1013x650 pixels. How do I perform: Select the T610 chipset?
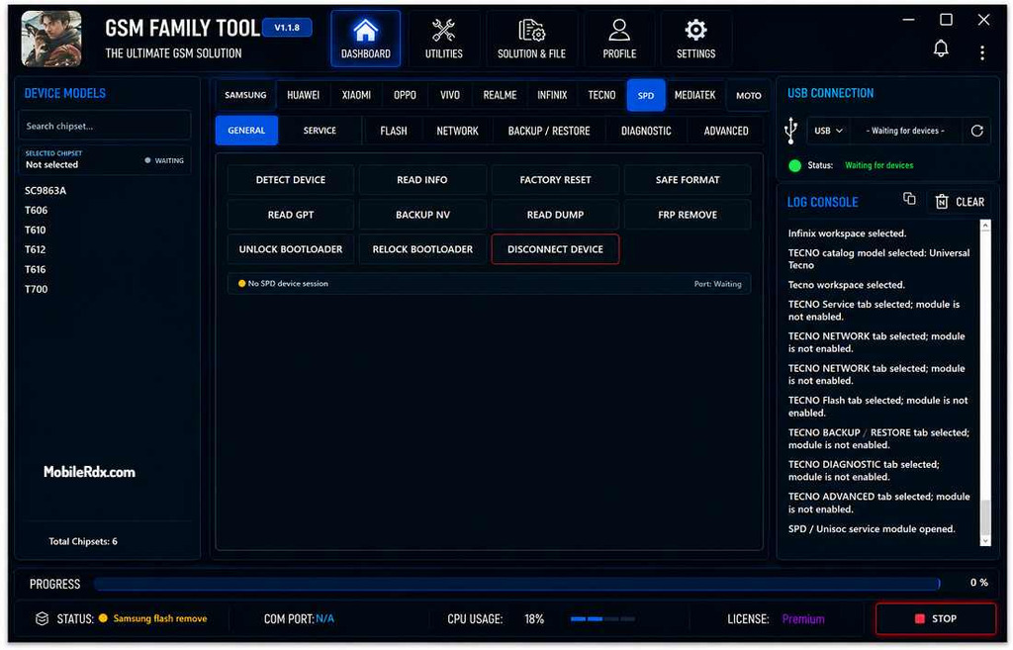tap(35, 230)
